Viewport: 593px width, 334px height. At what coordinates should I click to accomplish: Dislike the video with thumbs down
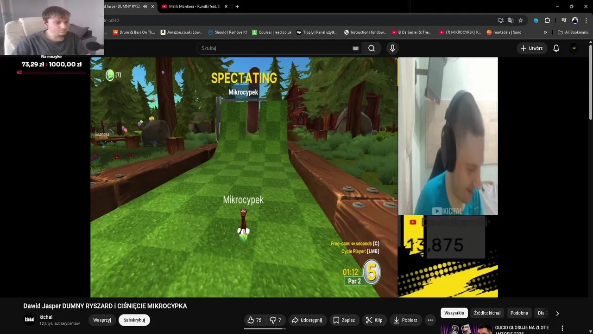pyautogui.click(x=276, y=320)
